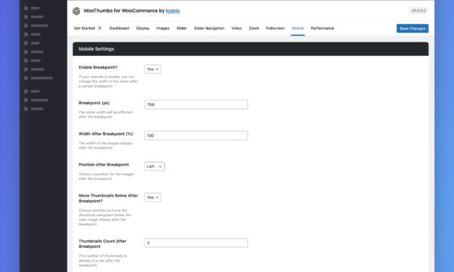
Task: Switch to the Video tab
Action: (x=237, y=28)
